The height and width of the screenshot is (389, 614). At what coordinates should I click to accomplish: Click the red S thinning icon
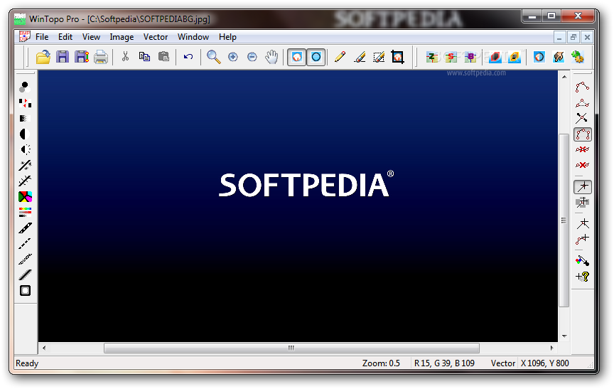coord(451,57)
